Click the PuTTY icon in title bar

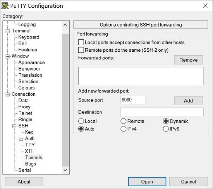point(5,6)
